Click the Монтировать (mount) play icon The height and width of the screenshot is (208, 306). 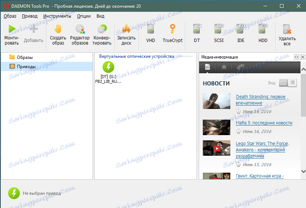tap(12, 29)
